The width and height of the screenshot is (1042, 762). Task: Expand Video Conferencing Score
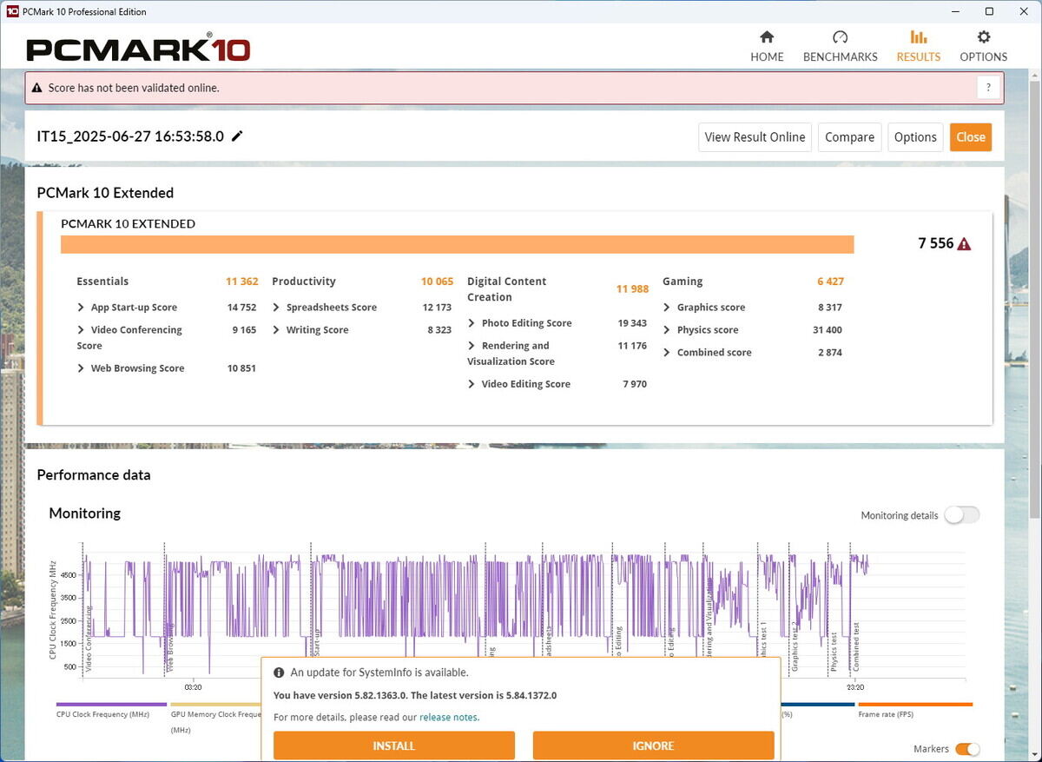coord(82,330)
